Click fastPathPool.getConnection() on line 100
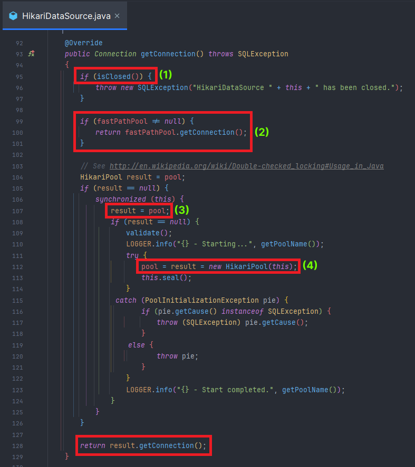 click(184, 132)
